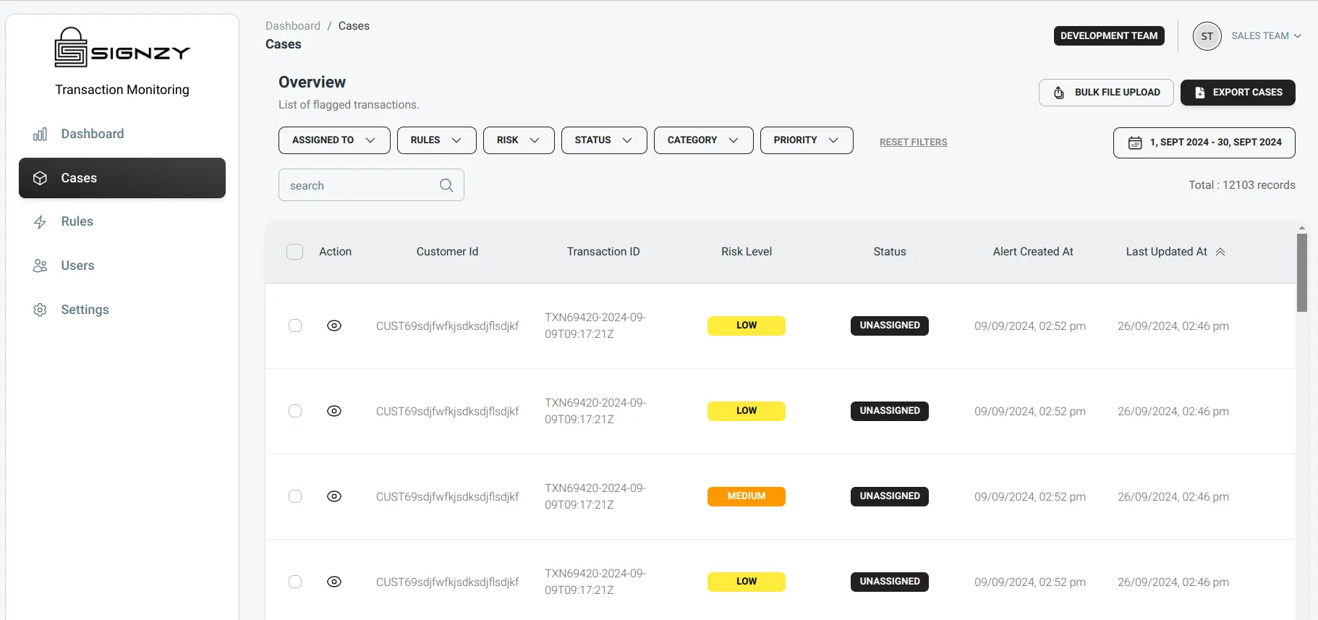Navigate to Users in the sidebar
This screenshot has height=620, width=1318.
tap(122, 266)
